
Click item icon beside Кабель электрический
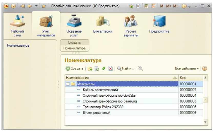[x=79, y=89]
